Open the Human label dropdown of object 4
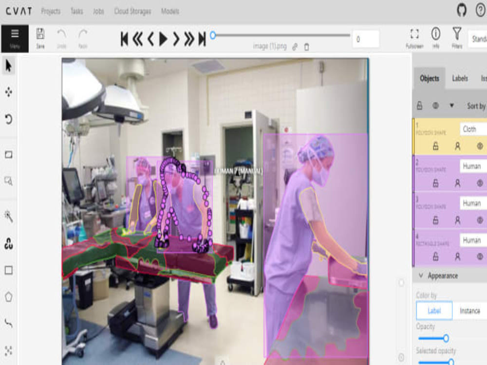Viewport: 487px width, 365px height. click(473, 240)
